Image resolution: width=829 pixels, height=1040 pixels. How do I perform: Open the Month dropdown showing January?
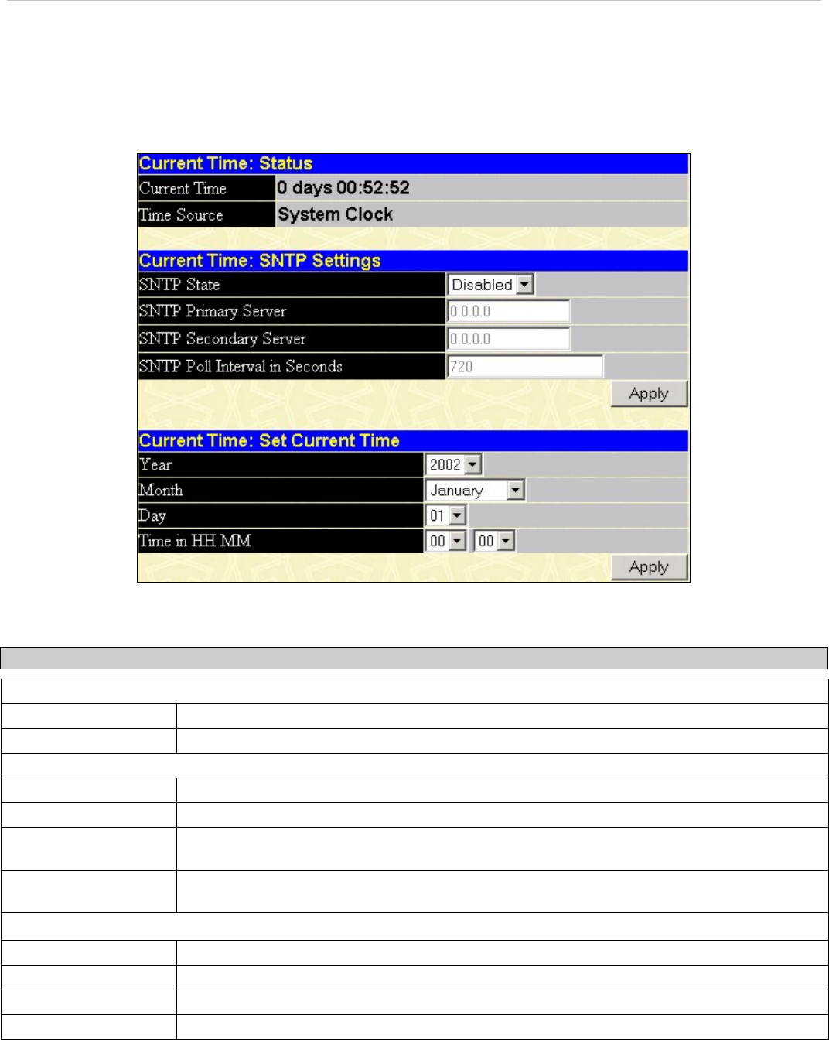click(476, 491)
